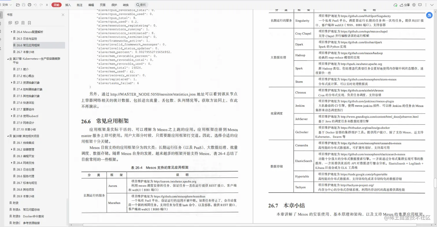Redo an action with the redo arrow
437x227 pixels.
(x=41, y=5)
